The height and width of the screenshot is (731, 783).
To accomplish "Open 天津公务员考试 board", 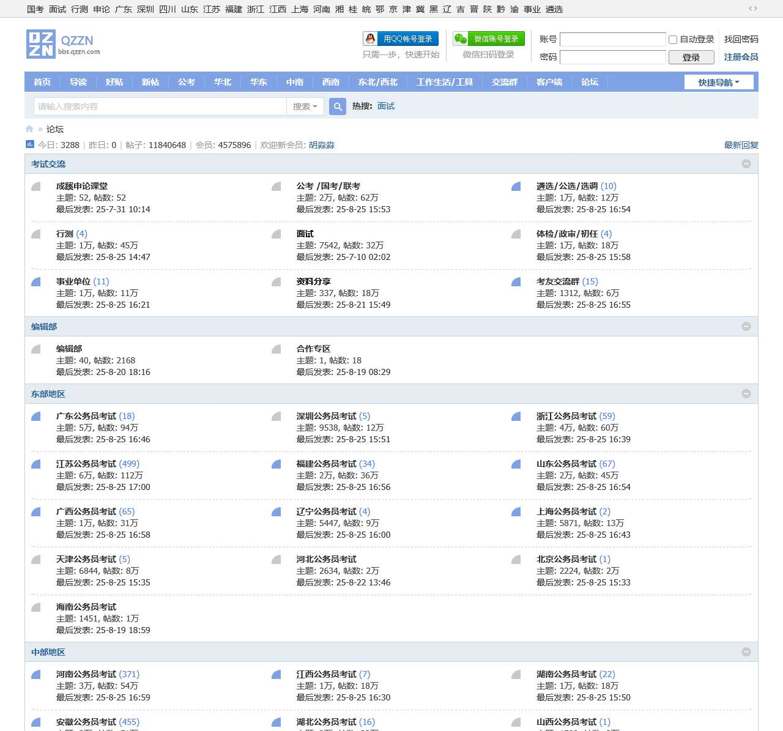I will click(x=86, y=559).
